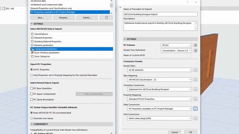This screenshot has height=134, width=239.
Task: Click the Cancel button
Action: click(x=174, y=132)
